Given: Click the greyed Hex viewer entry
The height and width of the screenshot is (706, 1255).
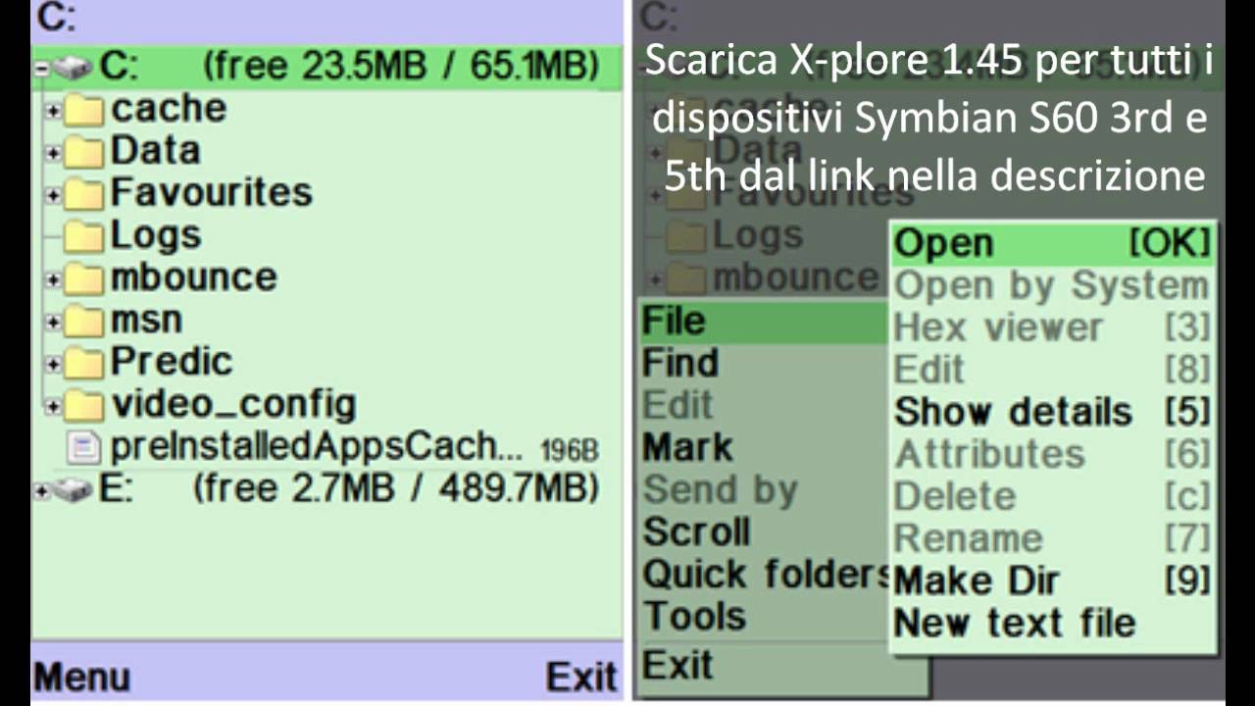Looking at the screenshot, I should (x=1053, y=328).
